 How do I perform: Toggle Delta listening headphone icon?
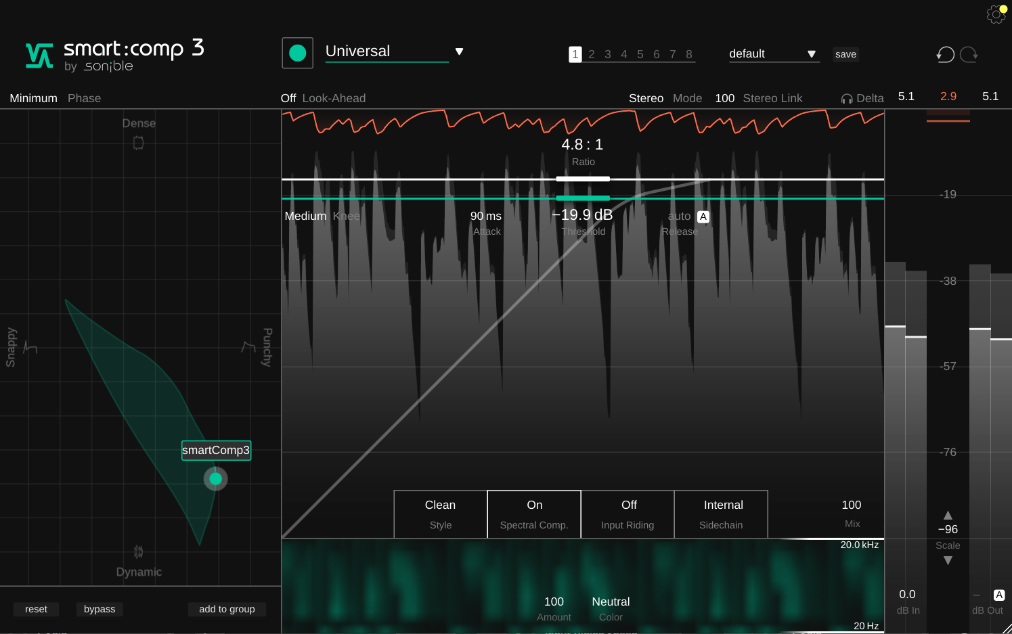coord(846,97)
